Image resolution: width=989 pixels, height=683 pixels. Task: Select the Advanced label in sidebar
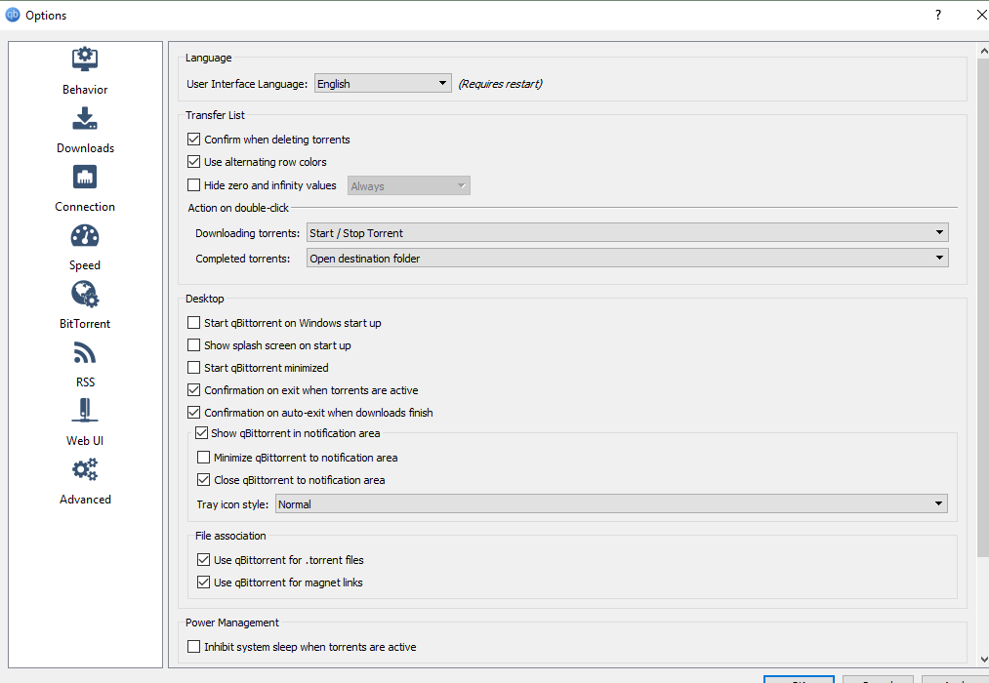(85, 500)
